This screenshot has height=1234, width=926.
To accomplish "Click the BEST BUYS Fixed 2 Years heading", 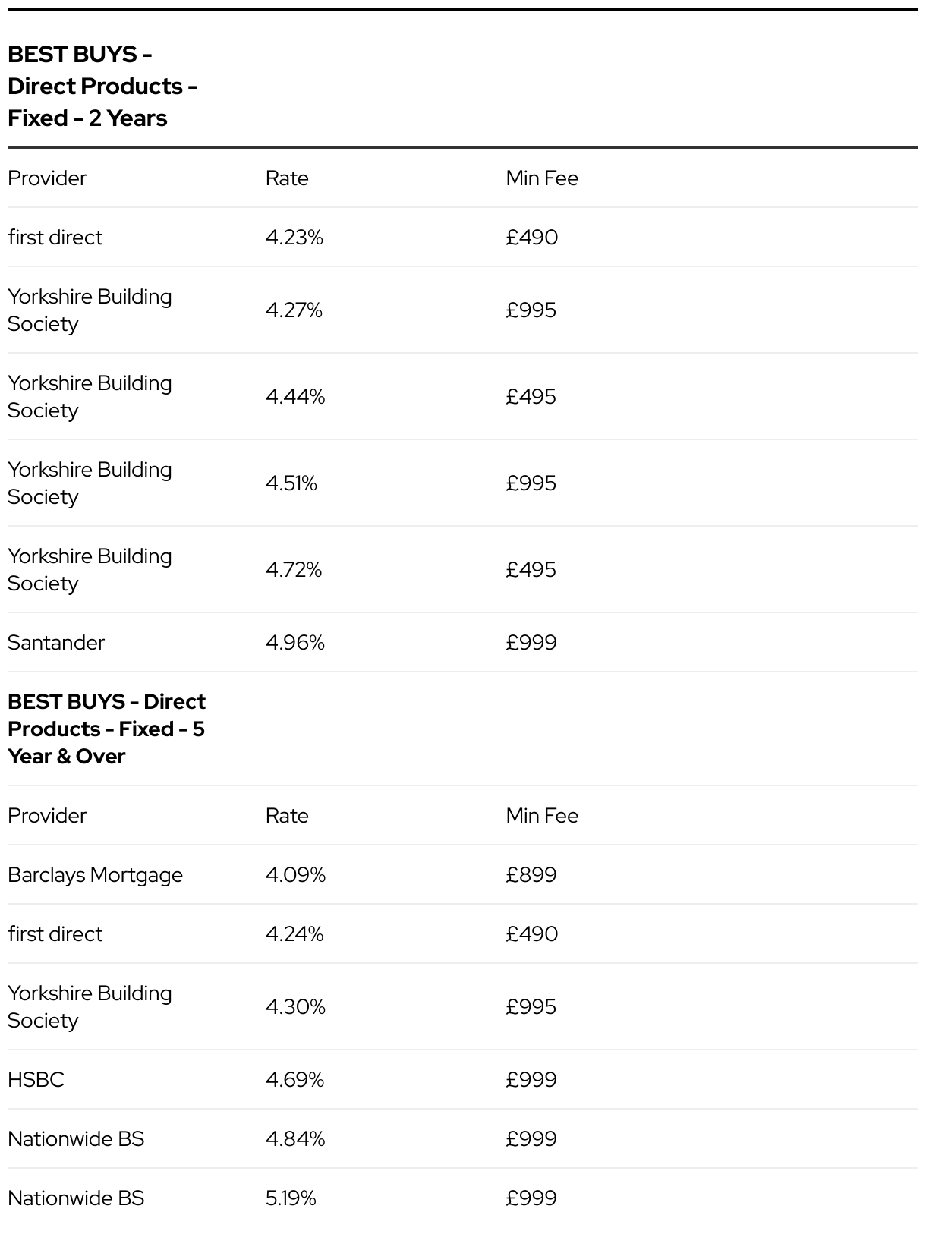I will [x=102, y=87].
